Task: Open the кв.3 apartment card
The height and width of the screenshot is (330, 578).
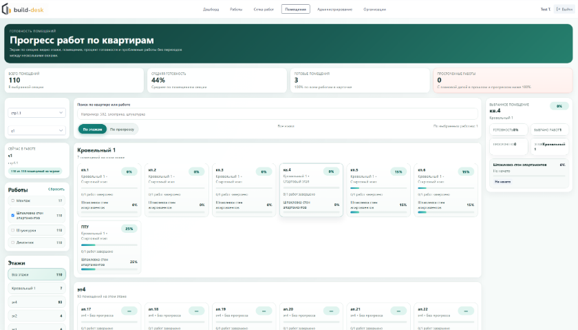Action: pos(244,189)
